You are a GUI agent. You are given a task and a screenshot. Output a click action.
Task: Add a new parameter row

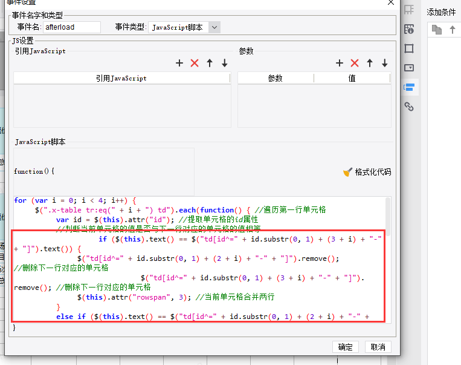click(x=340, y=63)
